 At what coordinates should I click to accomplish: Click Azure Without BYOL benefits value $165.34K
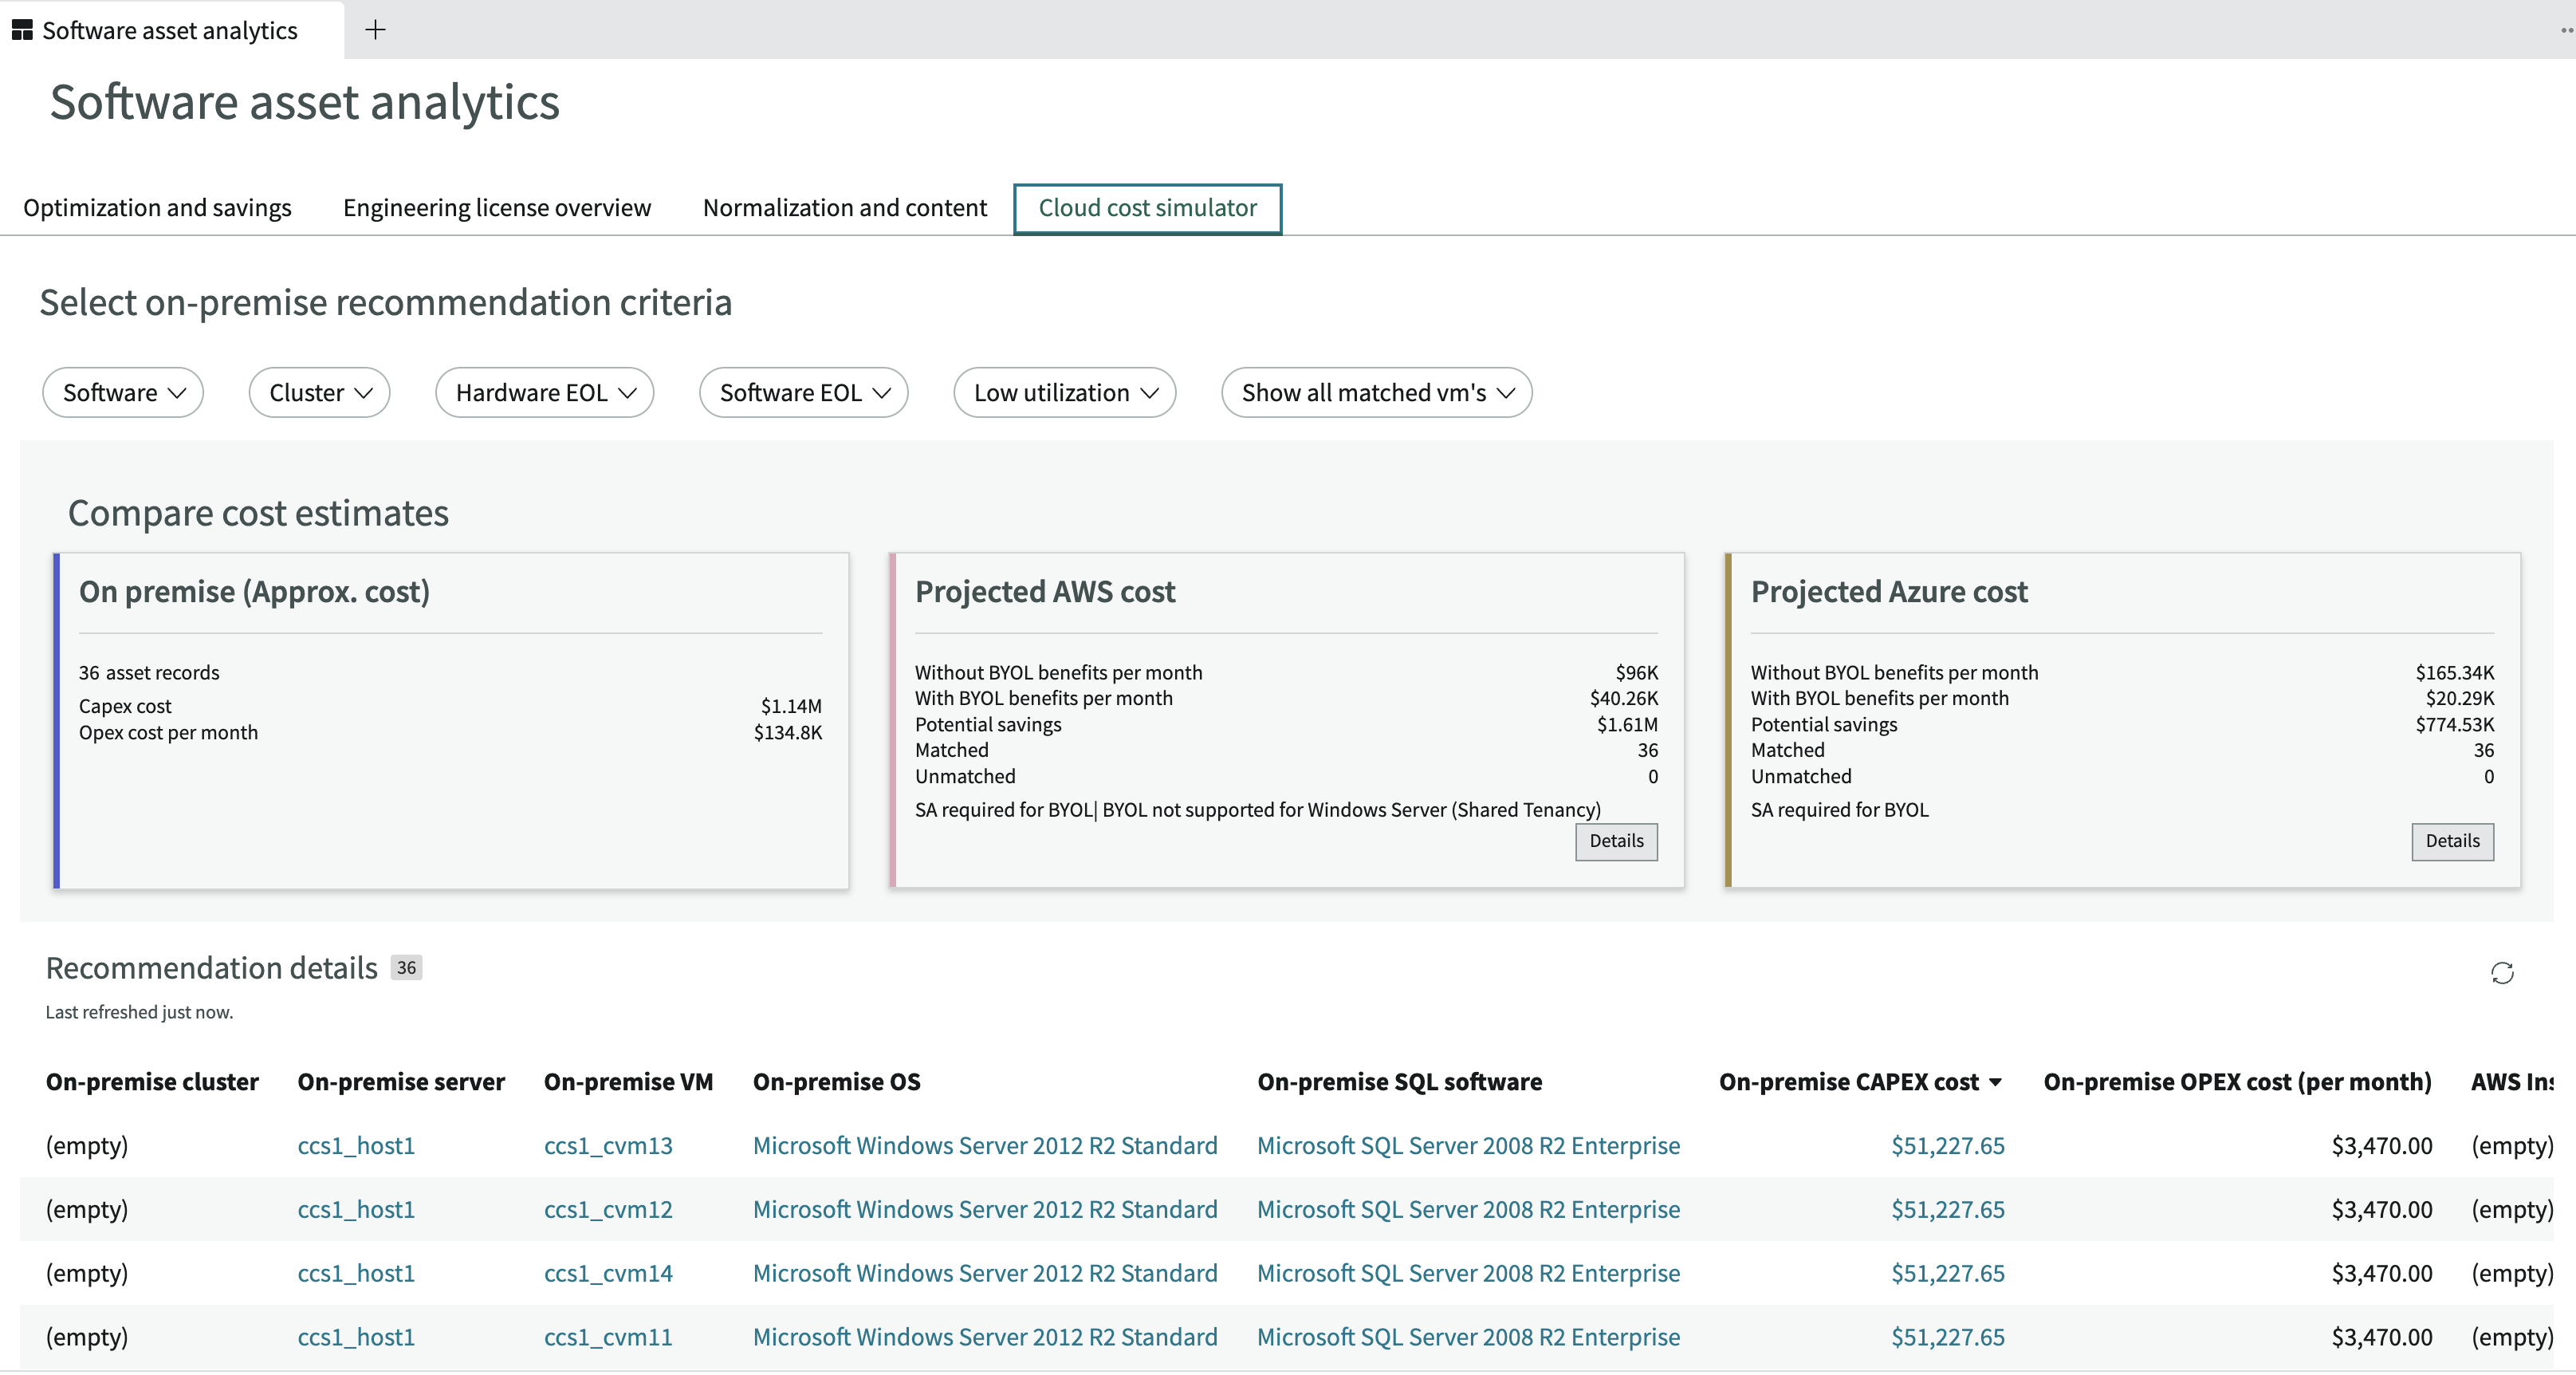[x=2454, y=672]
